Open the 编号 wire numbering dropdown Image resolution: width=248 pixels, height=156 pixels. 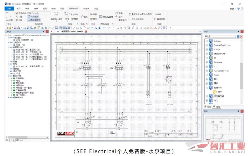click(x=67, y=16)
